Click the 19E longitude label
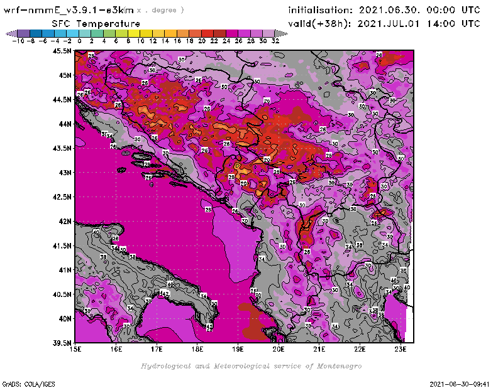This screenshot has width=503, height=388. [238, 349]
